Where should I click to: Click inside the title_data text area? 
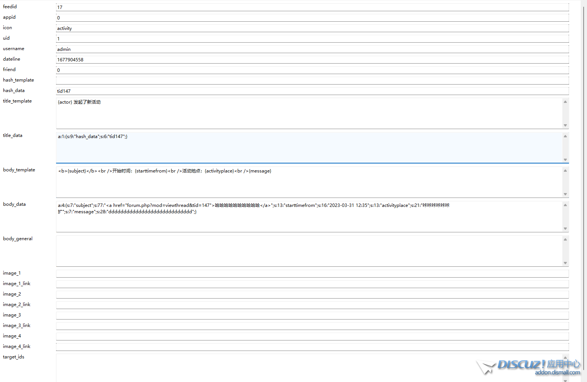(x=309, y=148)
